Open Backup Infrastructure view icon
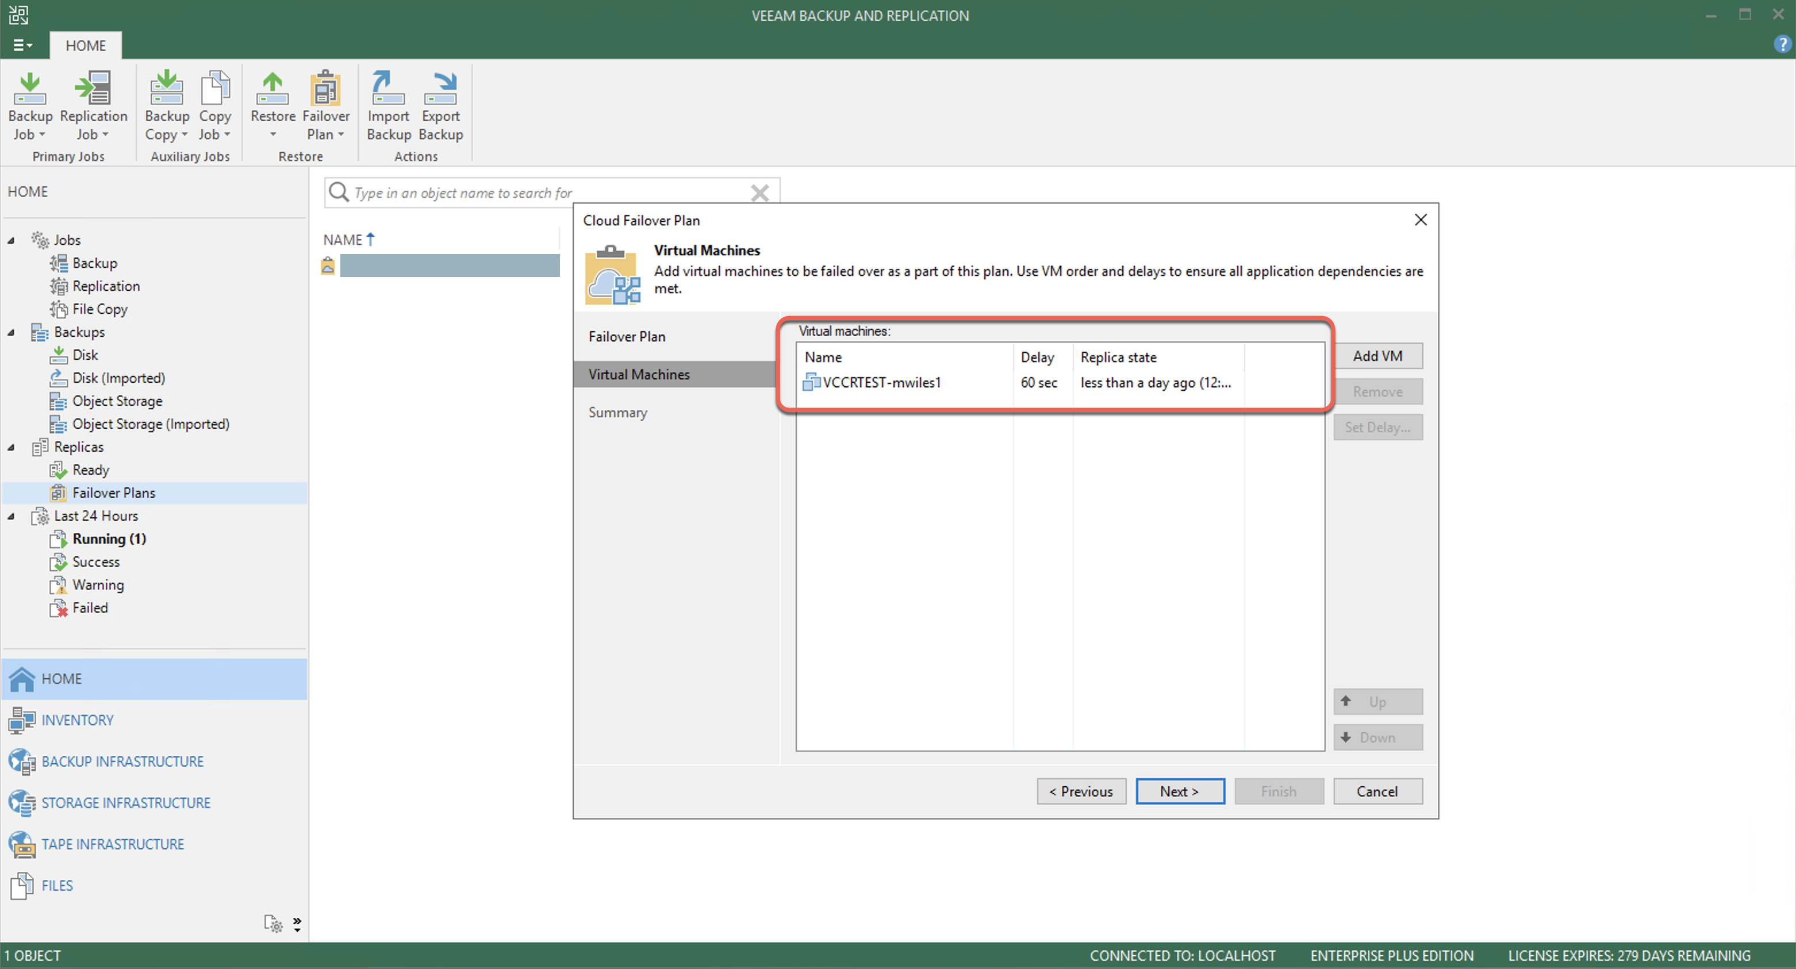 [22, 762]
